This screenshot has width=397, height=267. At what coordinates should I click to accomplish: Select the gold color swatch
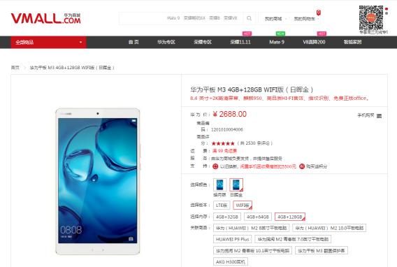236,185
